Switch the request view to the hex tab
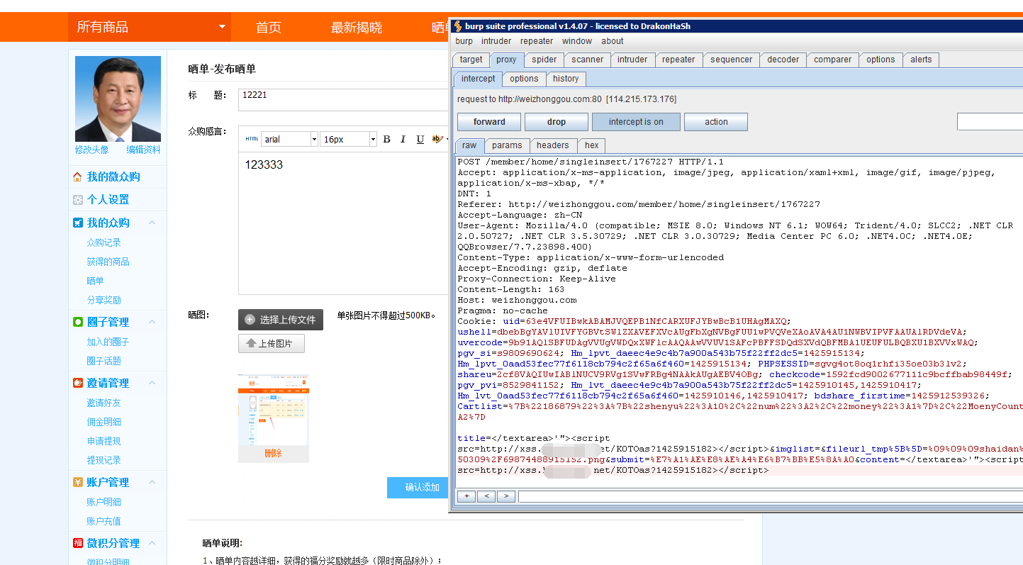Image resolution: width=1023 pixels, height=565 pixels. [592, 145]
